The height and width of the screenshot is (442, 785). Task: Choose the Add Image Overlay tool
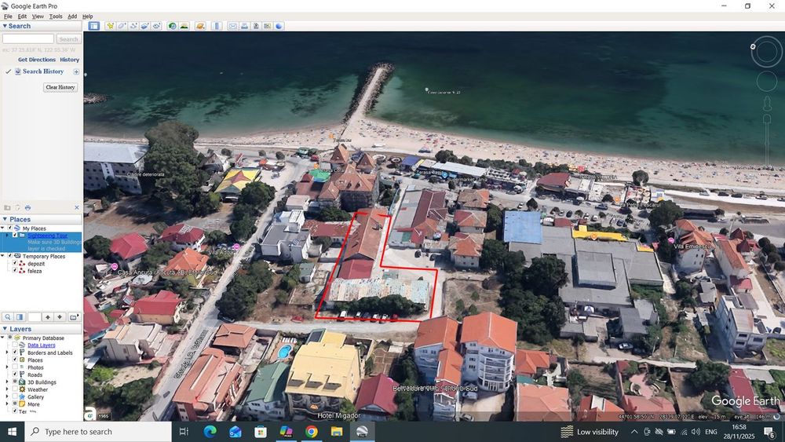click(x=144, y=26)
